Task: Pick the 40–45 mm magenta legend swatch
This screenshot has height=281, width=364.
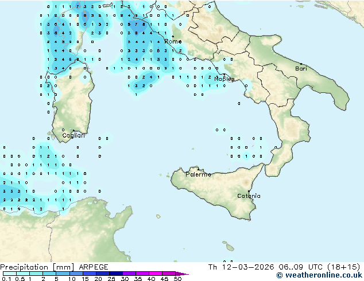Action: point(156,274)
